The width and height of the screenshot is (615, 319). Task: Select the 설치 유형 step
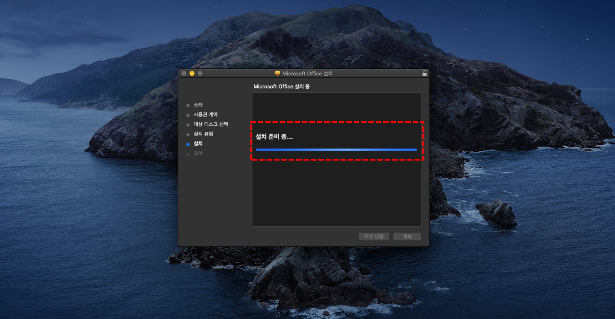coord(203,134)
